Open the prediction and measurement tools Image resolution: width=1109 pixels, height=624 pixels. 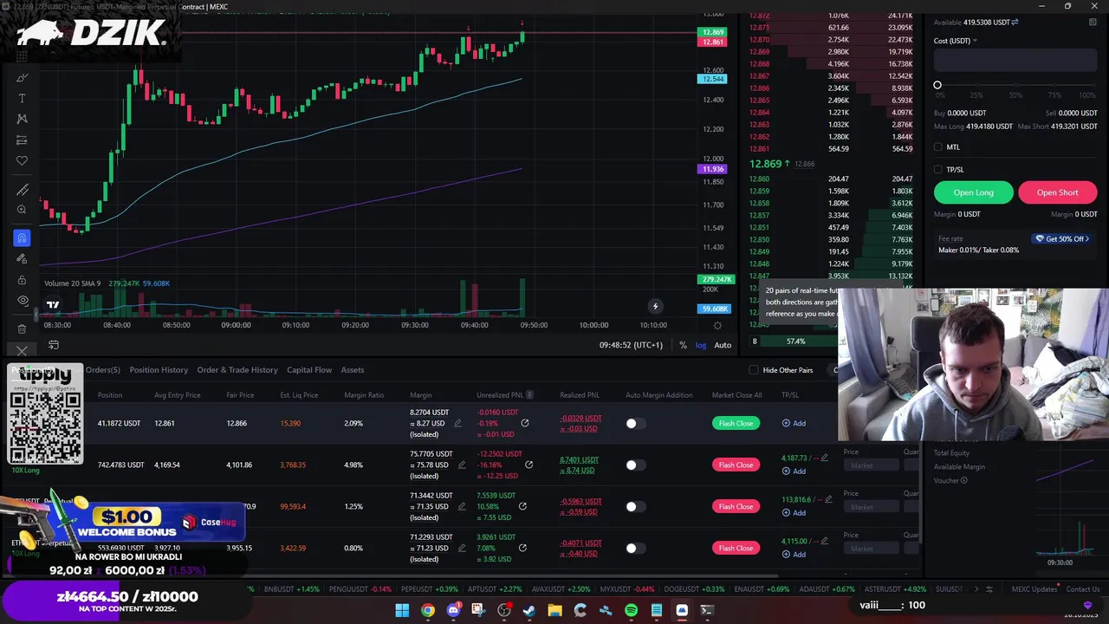click(x=22, y=140)
